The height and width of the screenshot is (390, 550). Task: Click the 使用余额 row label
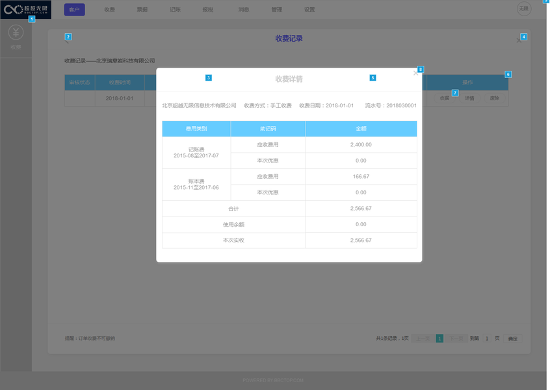click(233, 224)
